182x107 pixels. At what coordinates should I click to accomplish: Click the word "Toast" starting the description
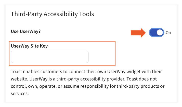[16, 72]
